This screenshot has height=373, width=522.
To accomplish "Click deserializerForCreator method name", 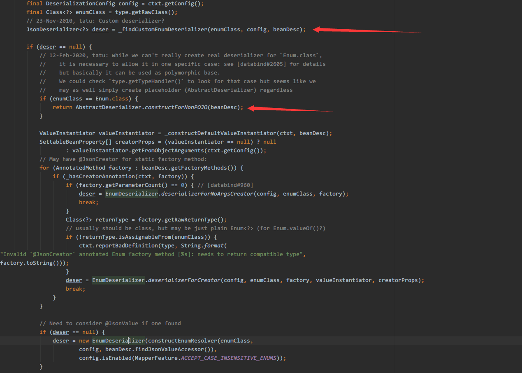I will pos(184,280).
